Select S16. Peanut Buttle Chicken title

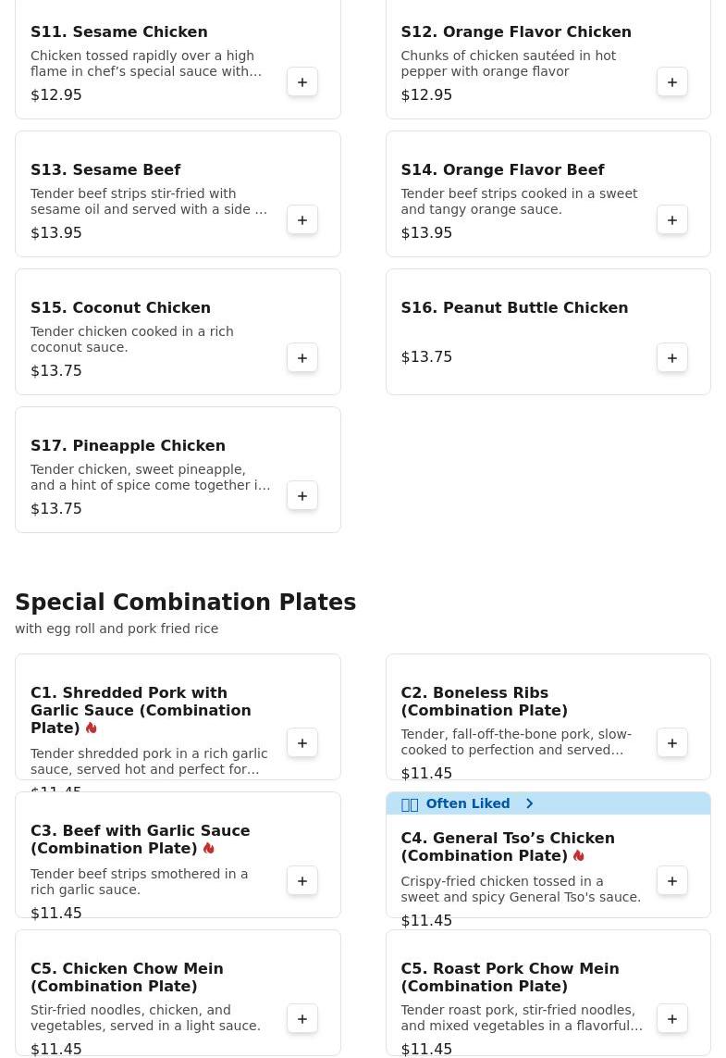(x=514, y=308)
